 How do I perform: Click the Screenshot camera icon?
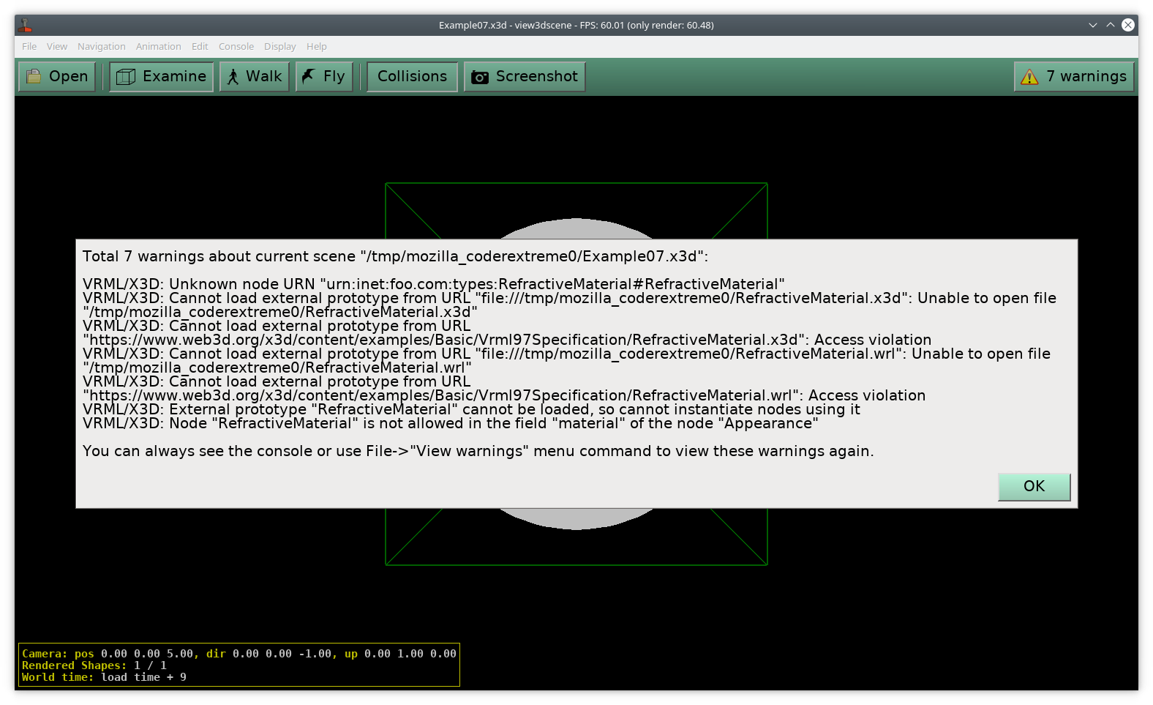point(480,77)
